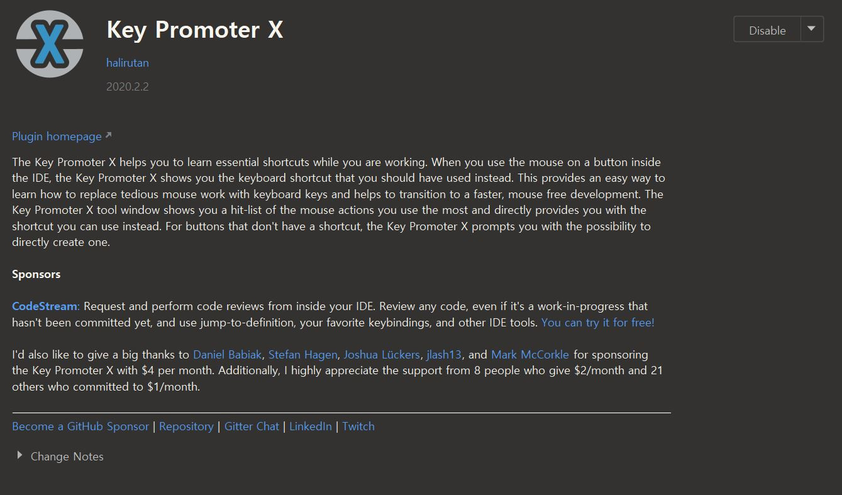Visit the LinkedIn link
Image resolution: width=842 pixels, height=495 pixels.
311,426
